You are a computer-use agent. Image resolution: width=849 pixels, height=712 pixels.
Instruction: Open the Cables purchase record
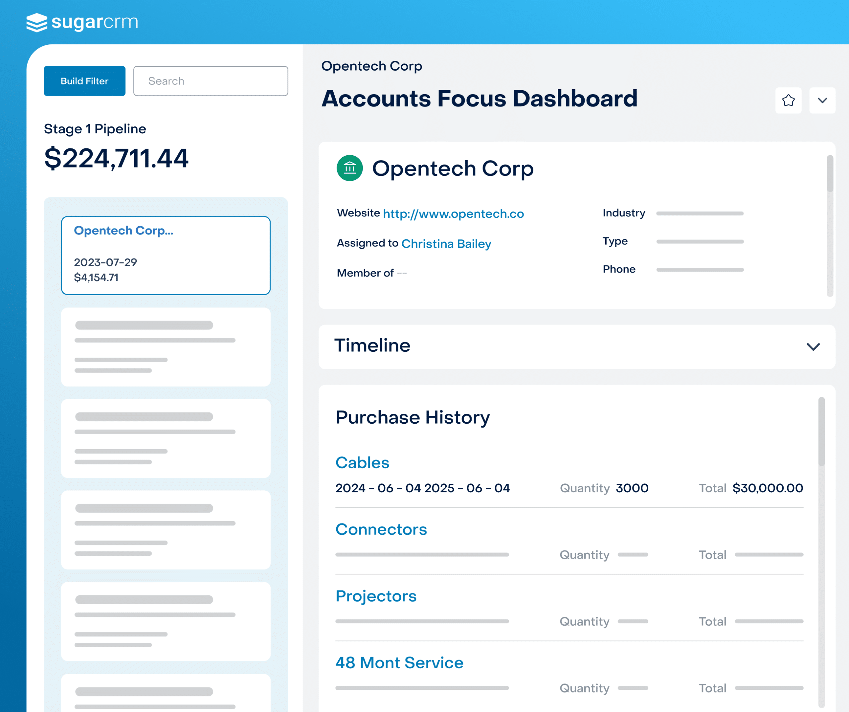pos(362,463)
